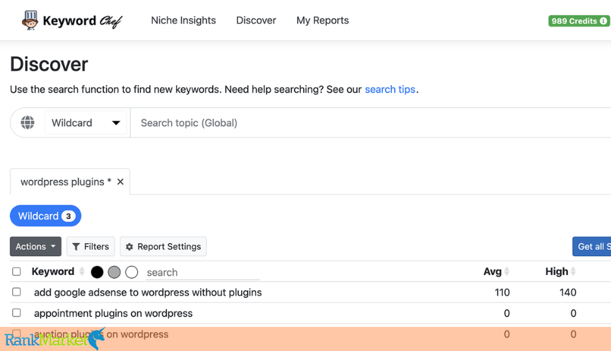611x351 pixels.
Task: Go to Discover in navigation
Action: 256,20
